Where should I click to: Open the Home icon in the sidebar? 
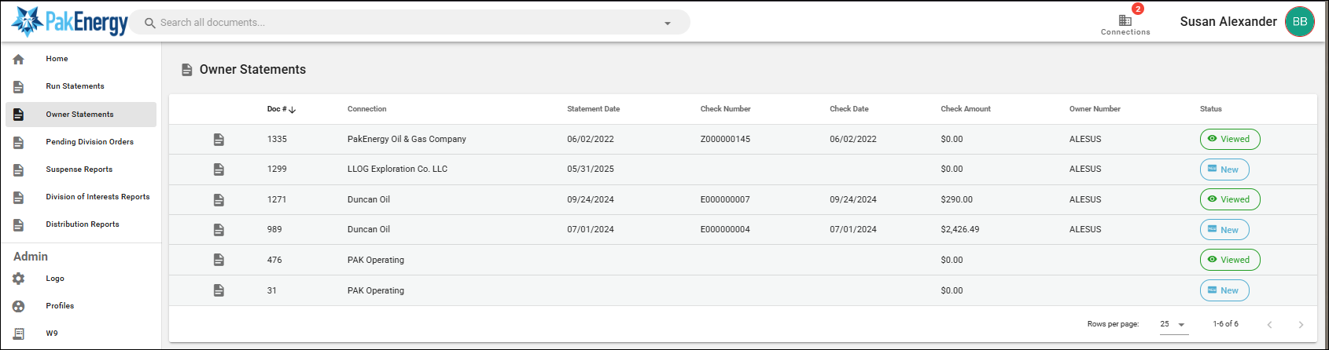point(19,59)
